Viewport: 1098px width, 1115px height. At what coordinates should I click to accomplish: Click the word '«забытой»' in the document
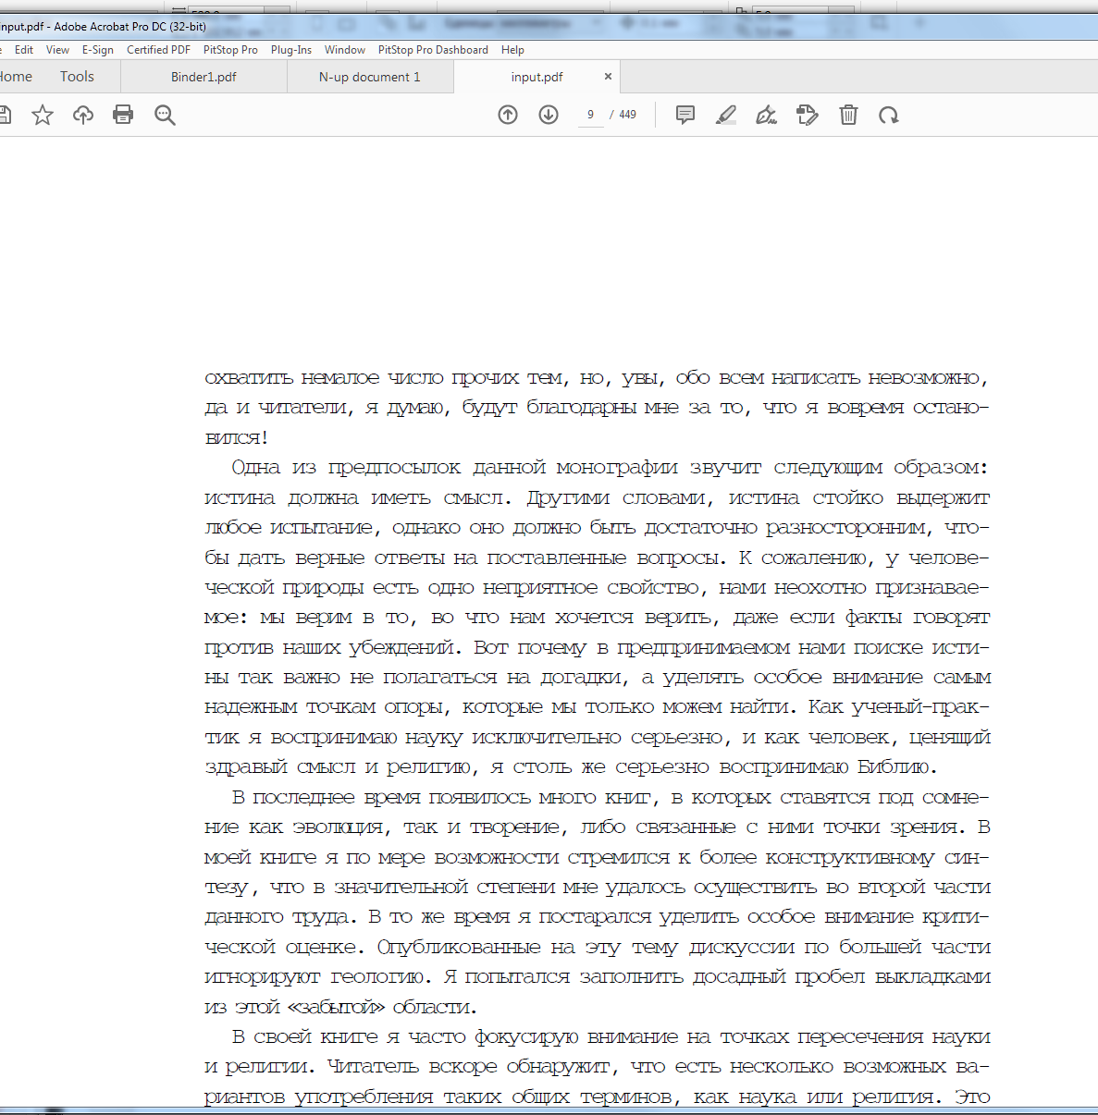coord(336,1007)
